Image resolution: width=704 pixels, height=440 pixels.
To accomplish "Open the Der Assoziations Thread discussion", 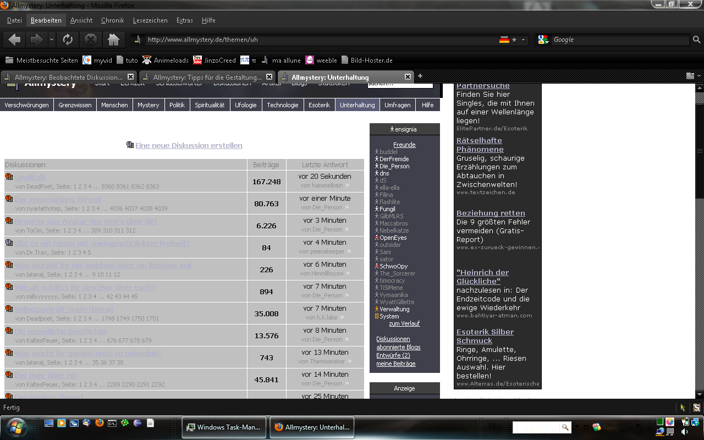I will 58,199.
